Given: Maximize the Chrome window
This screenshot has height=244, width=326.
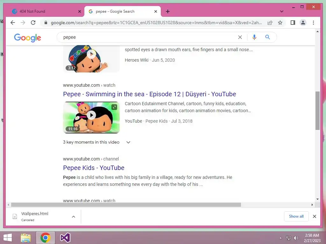Looking at the screenshot, I should pyautogui.click(x=302, y=7).
